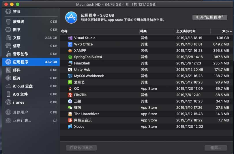Select the QQ penguin icon

point(70,89)
